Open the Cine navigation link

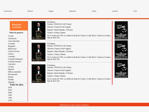(135, 11)
